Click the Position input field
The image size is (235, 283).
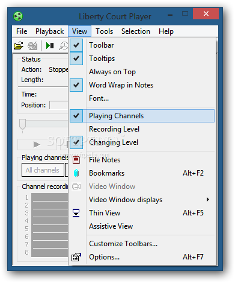pyautogui.click(x=59, y=105)
